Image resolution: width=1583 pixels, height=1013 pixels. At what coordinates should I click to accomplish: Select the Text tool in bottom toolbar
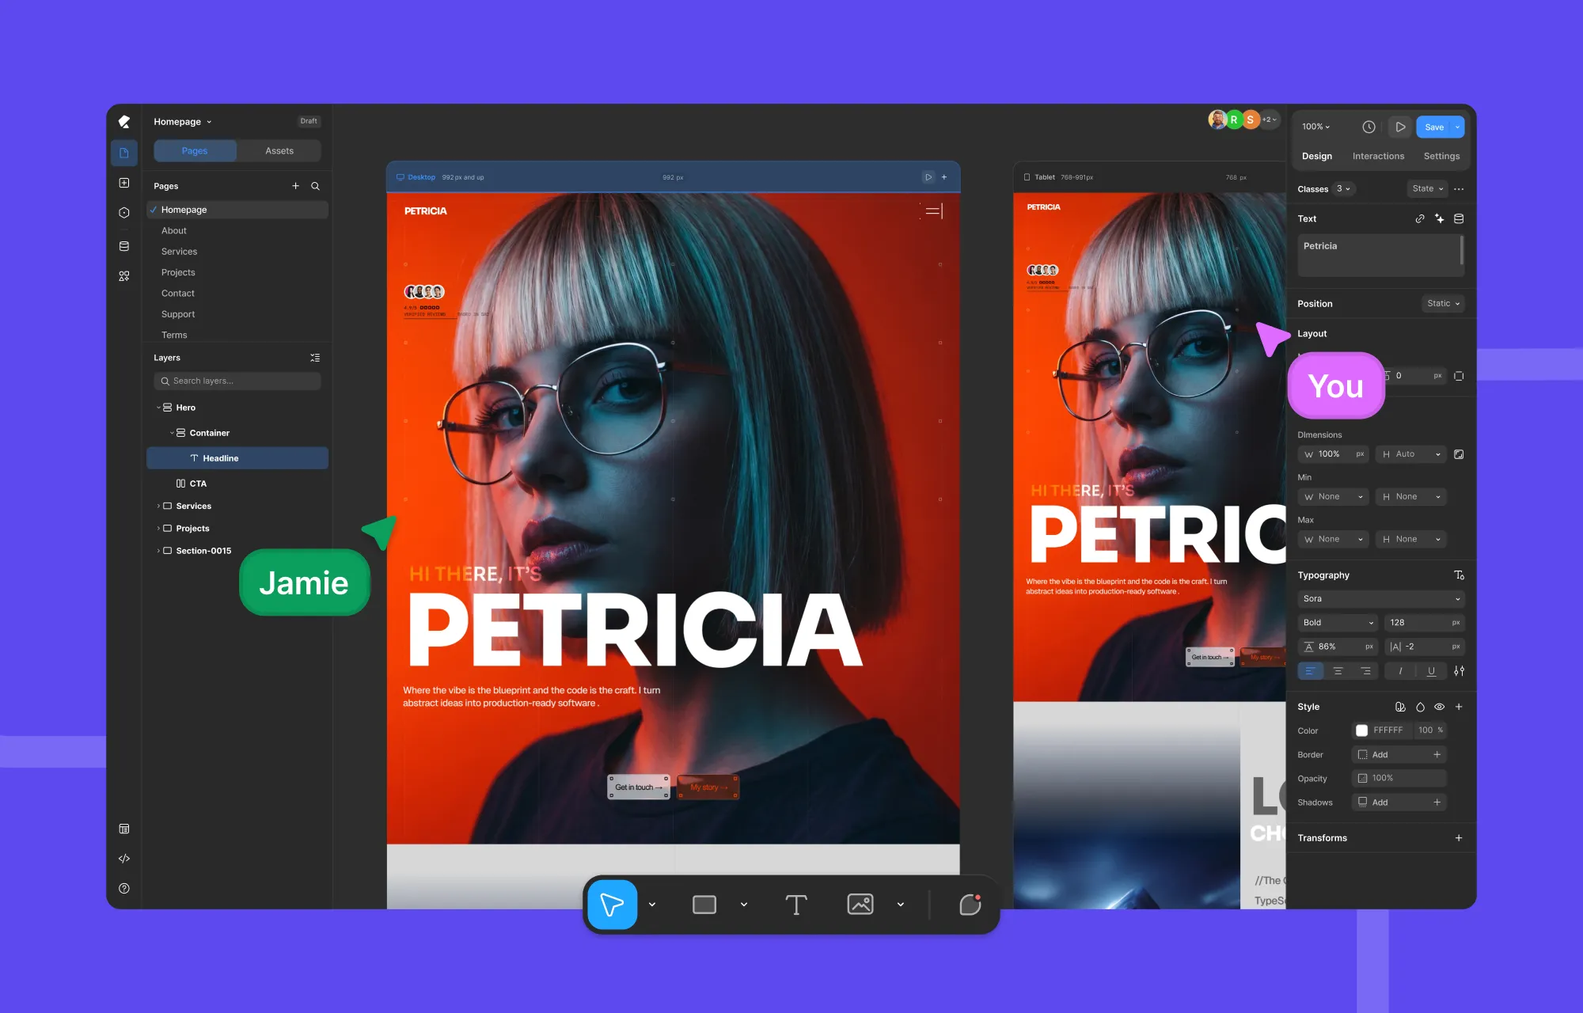point(795,905)
